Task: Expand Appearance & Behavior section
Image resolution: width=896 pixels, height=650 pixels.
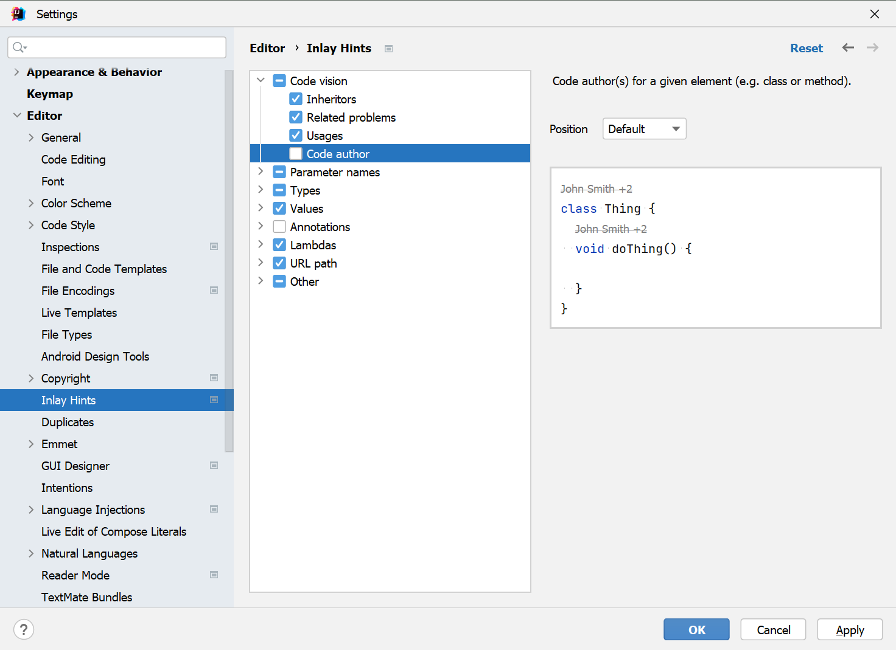Action: 16,72
